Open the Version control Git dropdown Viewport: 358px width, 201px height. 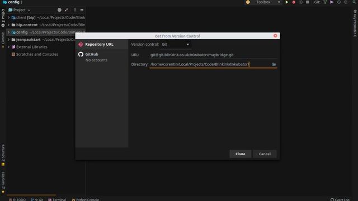(175, 45)
